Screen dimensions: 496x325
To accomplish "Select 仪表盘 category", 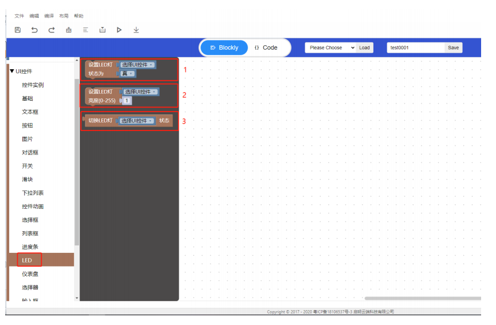I will click(30, 274).
